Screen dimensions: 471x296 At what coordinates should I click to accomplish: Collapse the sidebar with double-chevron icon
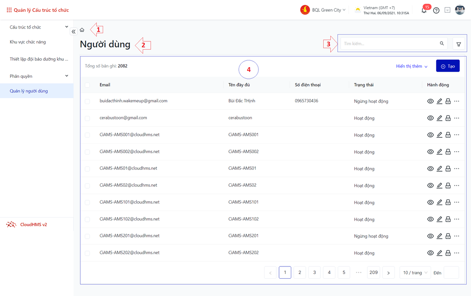(74, 32)
